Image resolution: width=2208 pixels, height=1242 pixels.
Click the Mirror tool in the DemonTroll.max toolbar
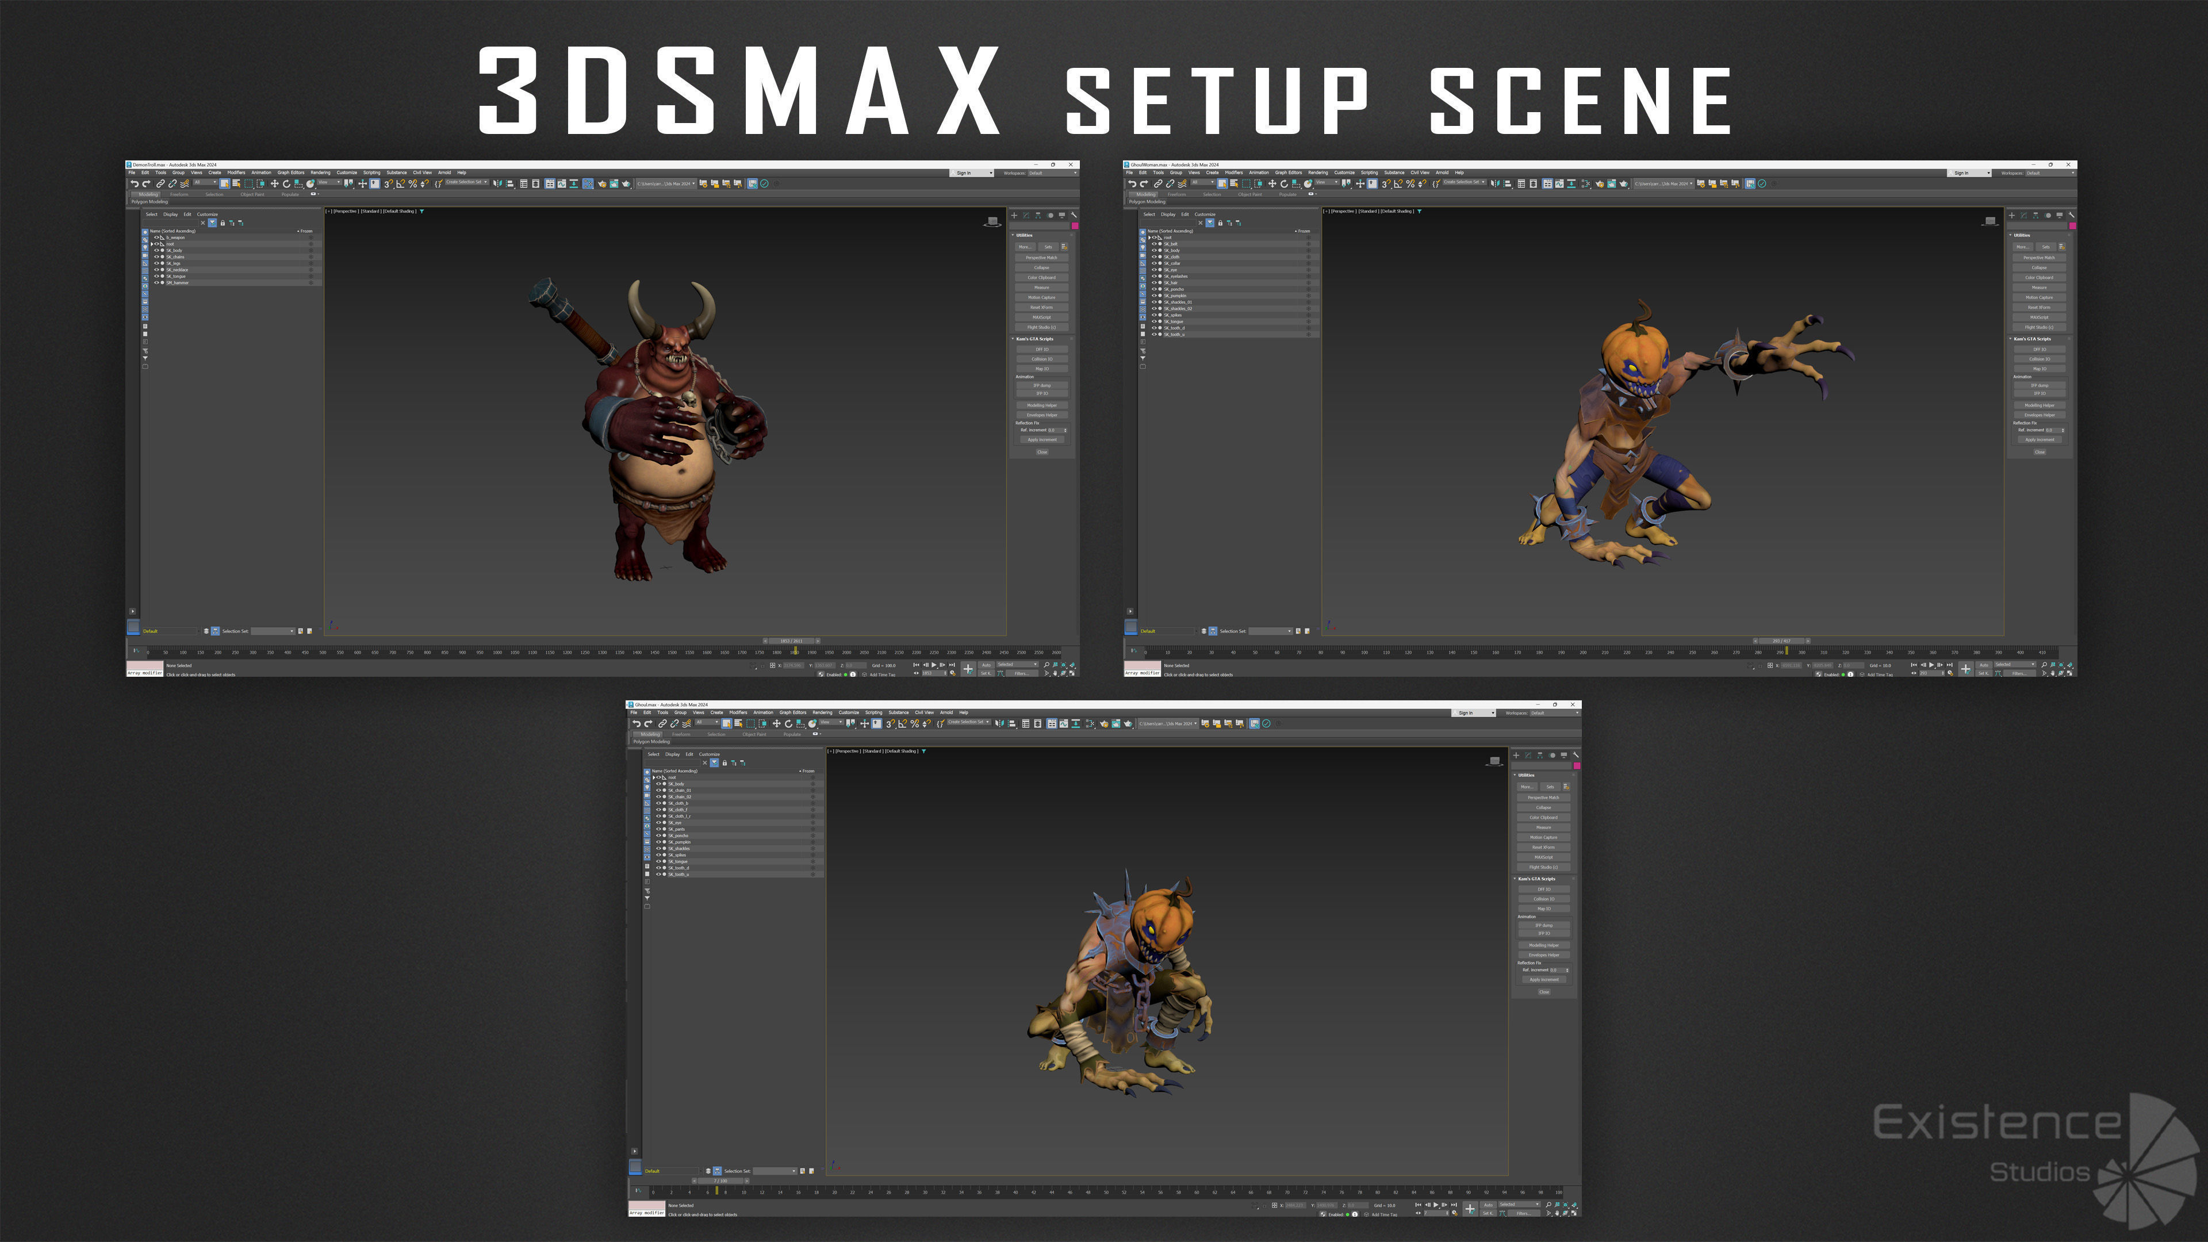click(498, 183)
